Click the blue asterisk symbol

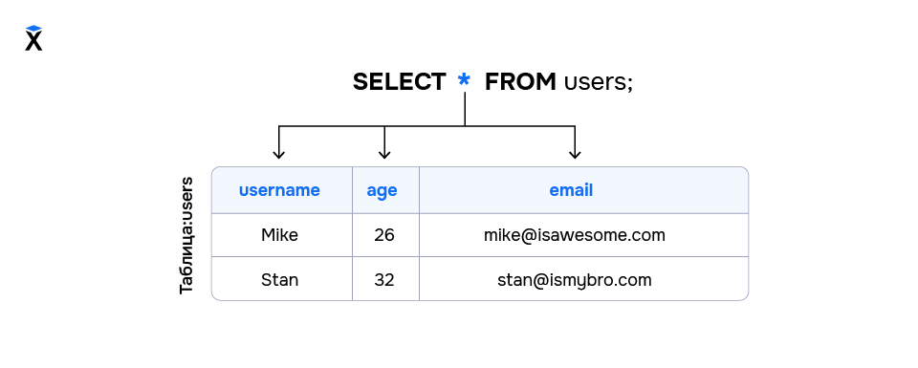coord(464,79)
